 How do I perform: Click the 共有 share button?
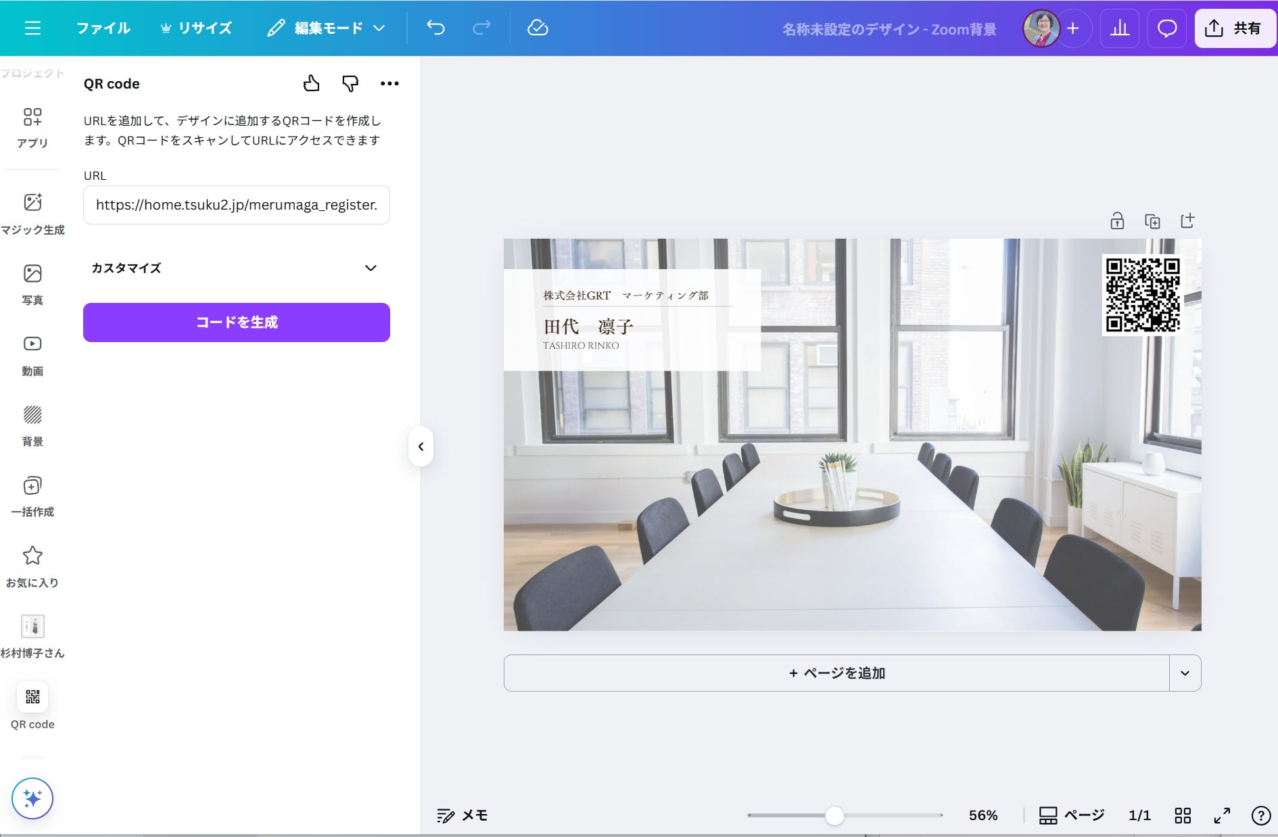point(1235,28)
